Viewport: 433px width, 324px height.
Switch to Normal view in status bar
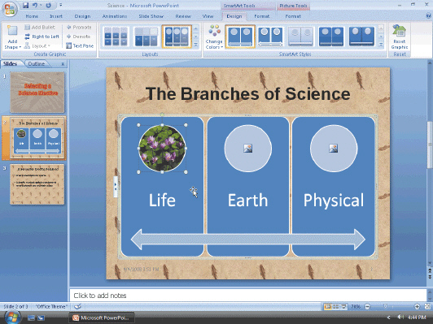tap(328, 306)
